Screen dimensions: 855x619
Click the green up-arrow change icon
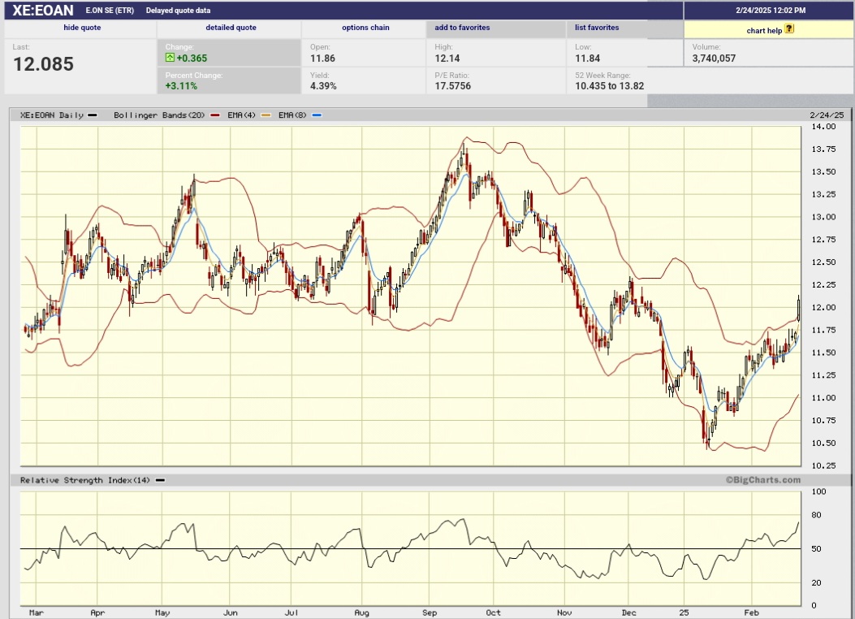[x=171, y=58]
